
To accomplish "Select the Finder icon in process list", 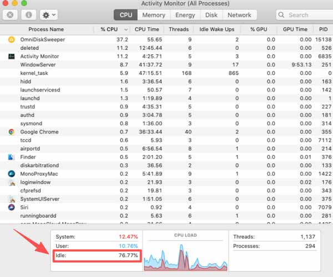I will pos(11,157).
